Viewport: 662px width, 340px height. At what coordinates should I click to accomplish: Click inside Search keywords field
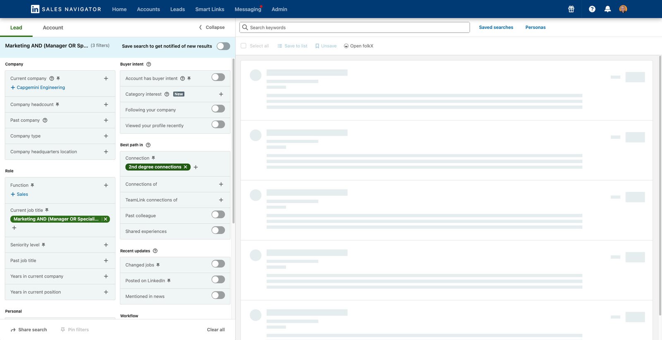(x=355, y=27)
